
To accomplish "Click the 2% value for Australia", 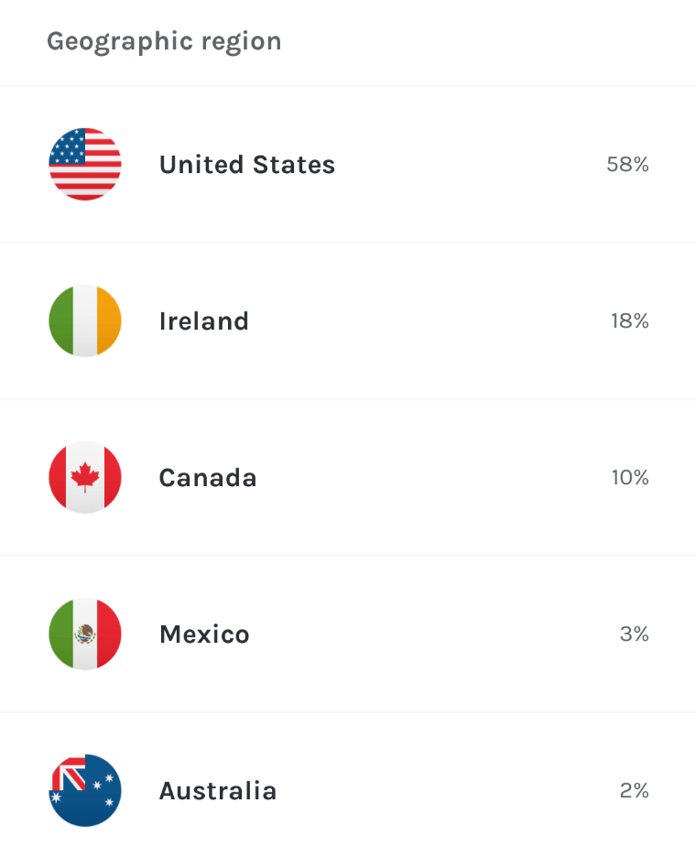I will [634, 790].
